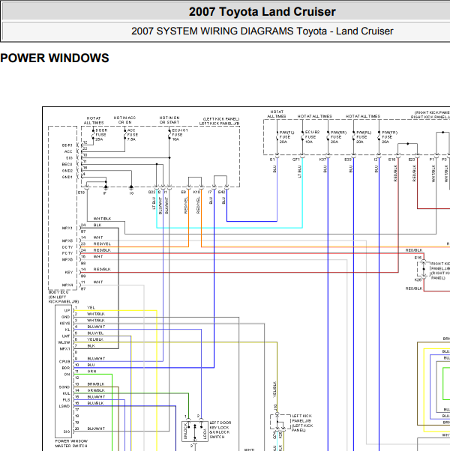Click the "K10" connector label
Viewport: 450px width, 451px height.
(196, 192)
